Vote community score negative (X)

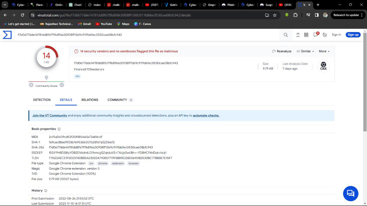(x=31, y=85)
